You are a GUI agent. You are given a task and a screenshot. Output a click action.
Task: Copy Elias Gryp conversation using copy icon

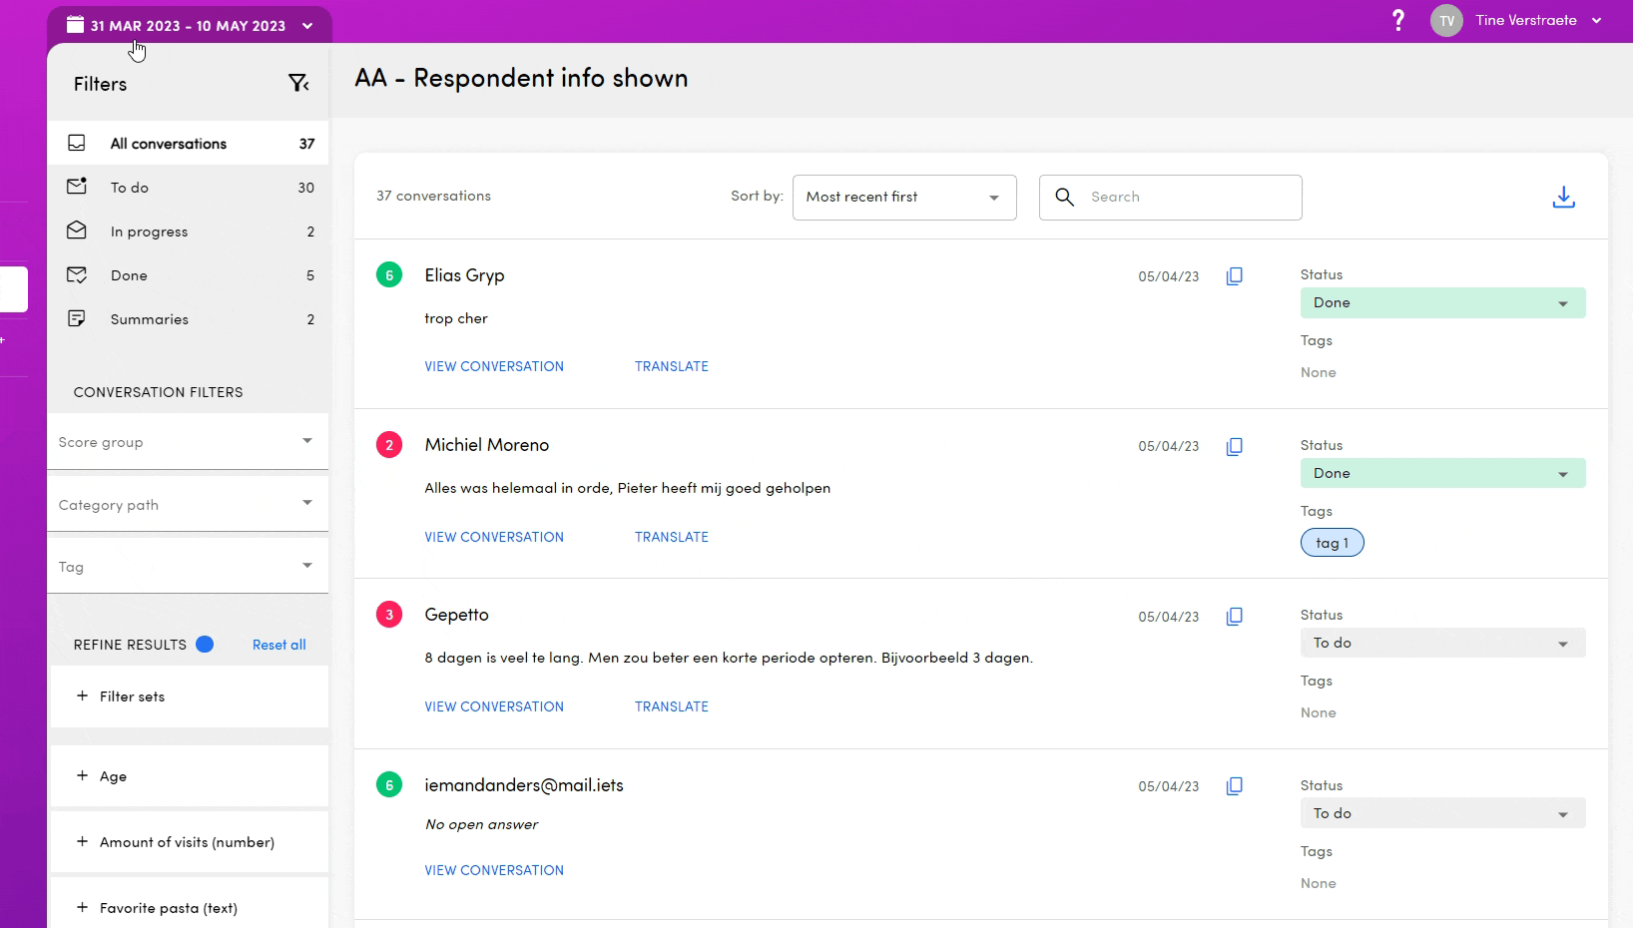click(x=1234, y=276)
